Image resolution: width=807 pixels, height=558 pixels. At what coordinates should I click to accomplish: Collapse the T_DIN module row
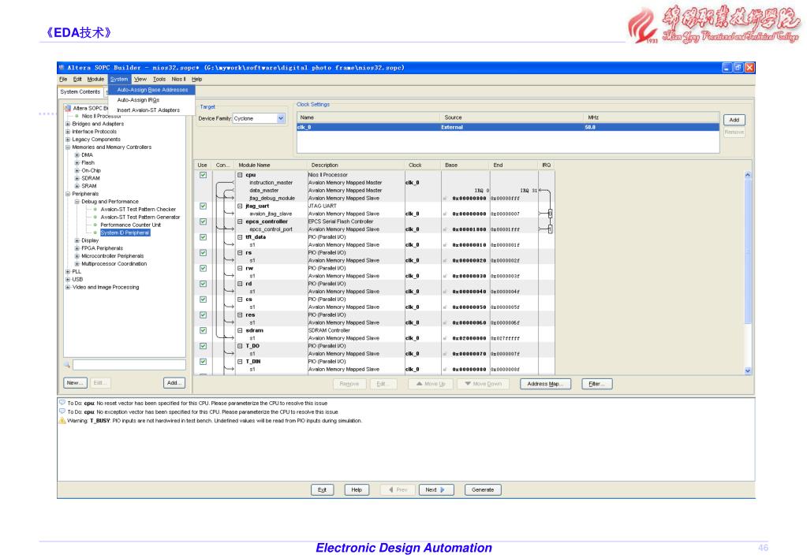[x=240, y=362]
